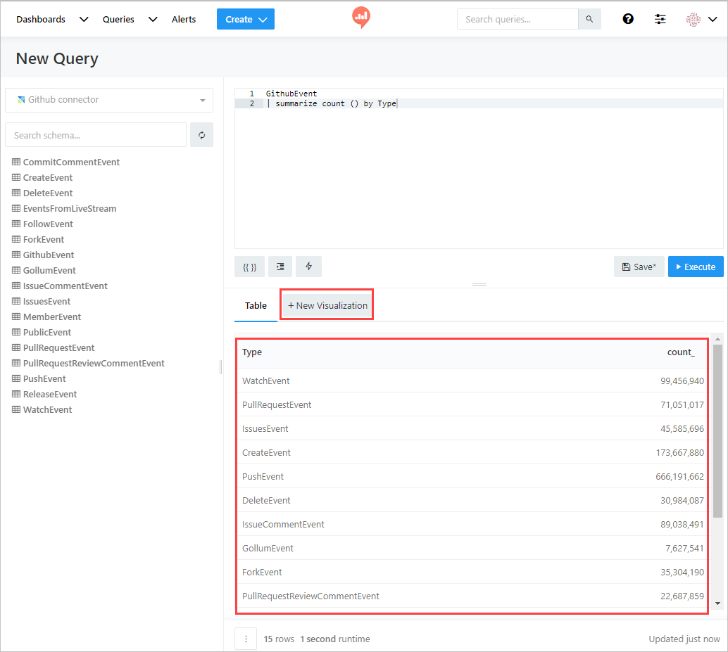
Task: Click the Execute button
Action: pyautogui.click(x=695, y=267)
